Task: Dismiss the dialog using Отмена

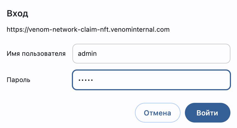Action: (x=157, y=113)
